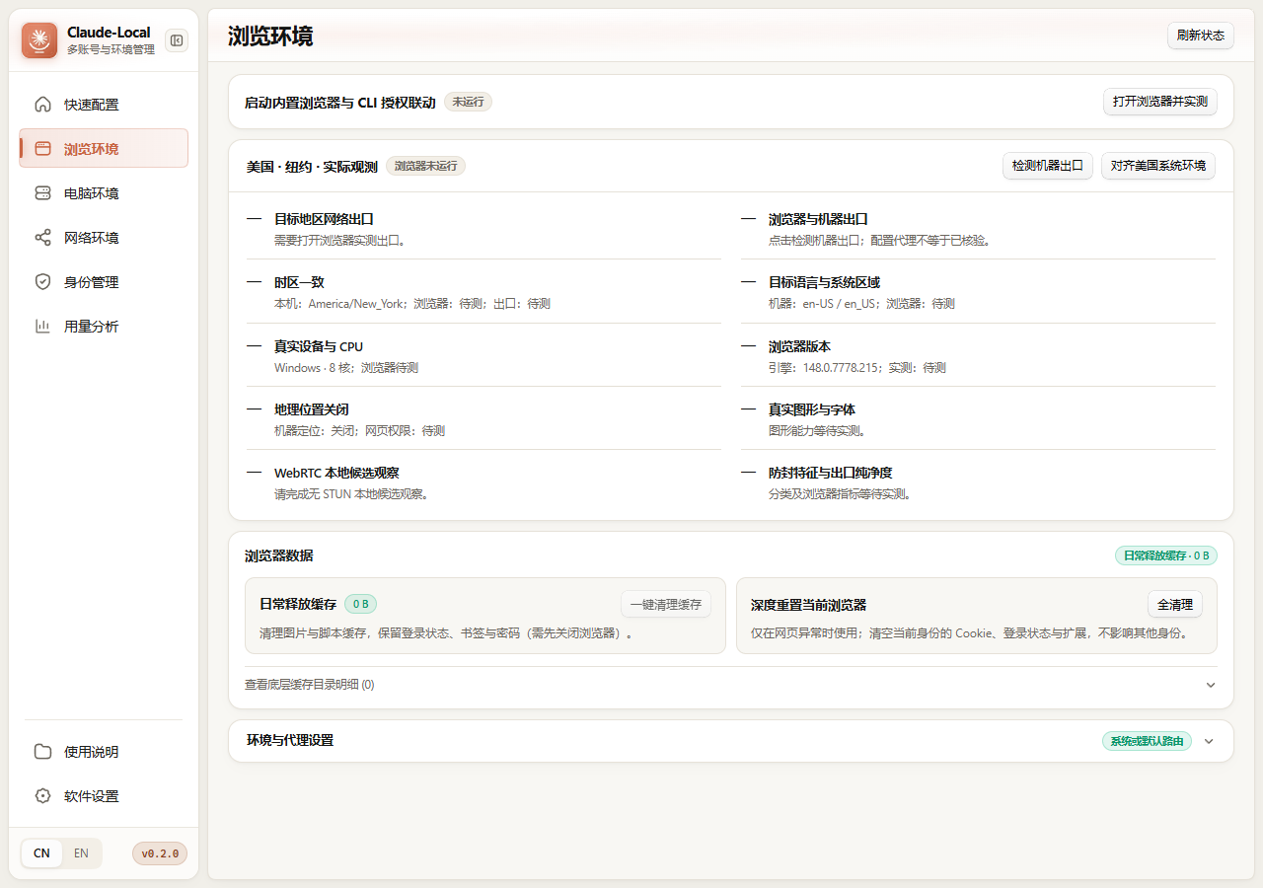This screenshot has width=1263, height=888.
Task: Open the 身份管理 menu item
Action: [104, 282]
